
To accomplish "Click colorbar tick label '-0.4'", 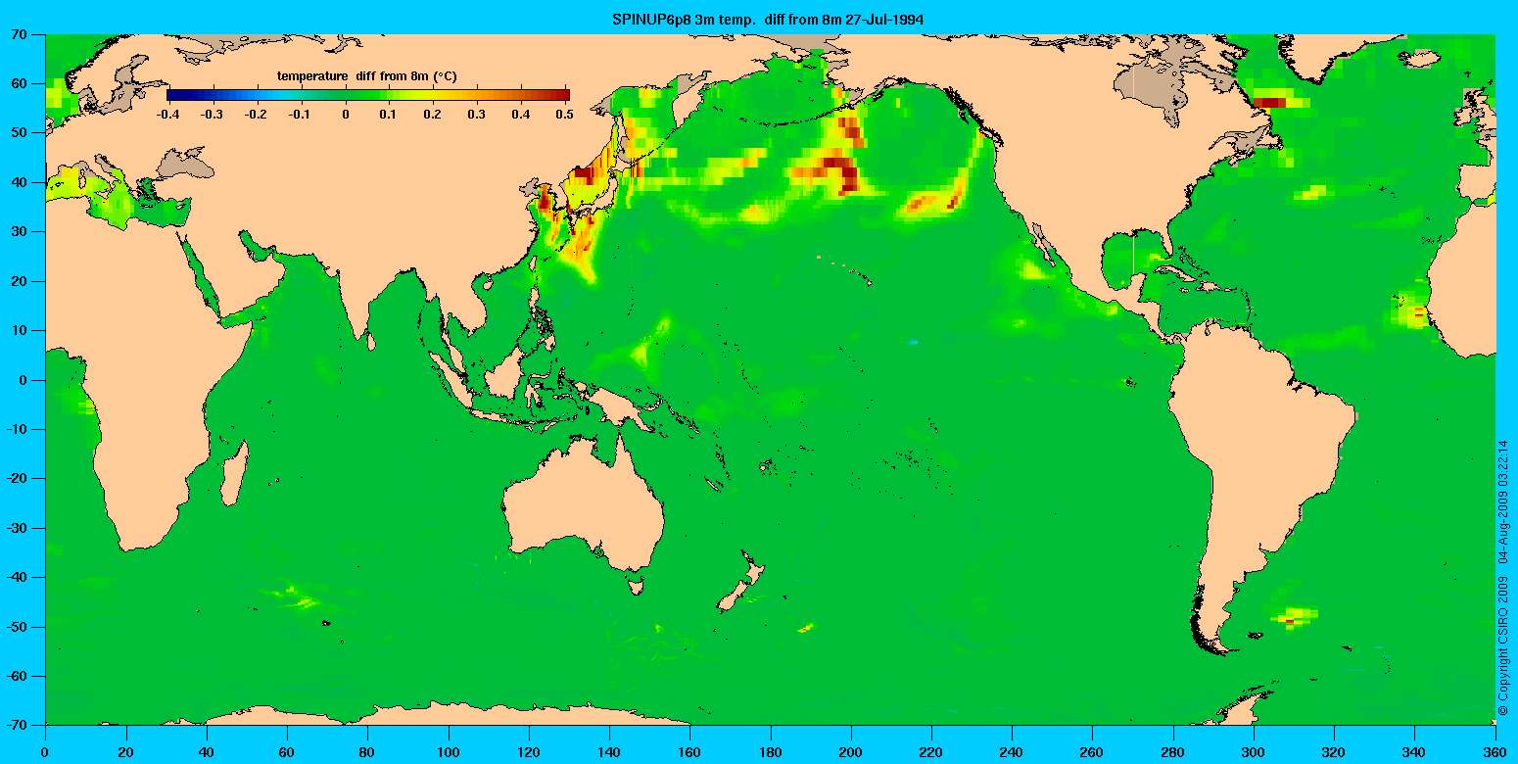I will tap(167, 114).
